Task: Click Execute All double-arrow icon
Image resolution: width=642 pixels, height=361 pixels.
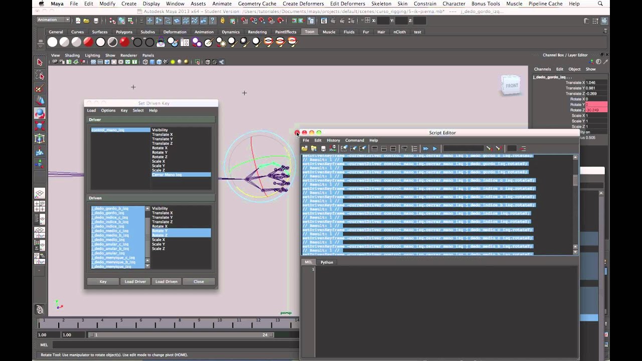Action: pyautogui.click(x=426, y=148)
